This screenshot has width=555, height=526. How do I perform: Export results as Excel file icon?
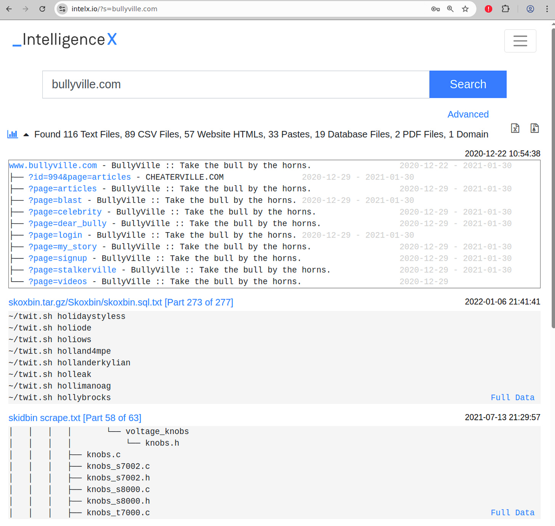[515, 128]
